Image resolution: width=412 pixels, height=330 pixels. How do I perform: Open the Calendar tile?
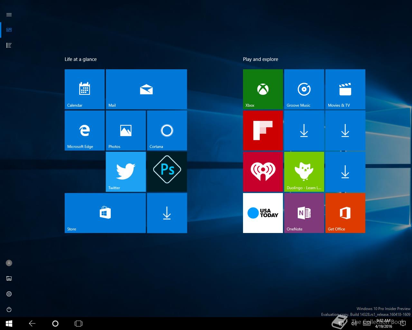coord(85,89)
